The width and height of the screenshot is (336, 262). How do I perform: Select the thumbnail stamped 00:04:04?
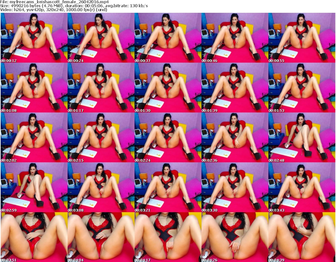(101, 237)
